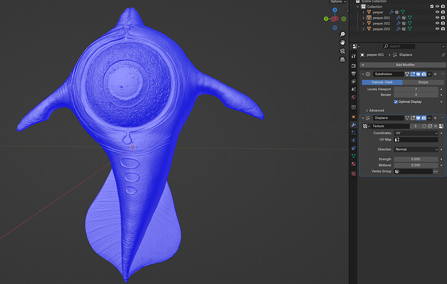Click the viewport pan hand icon

343,43
